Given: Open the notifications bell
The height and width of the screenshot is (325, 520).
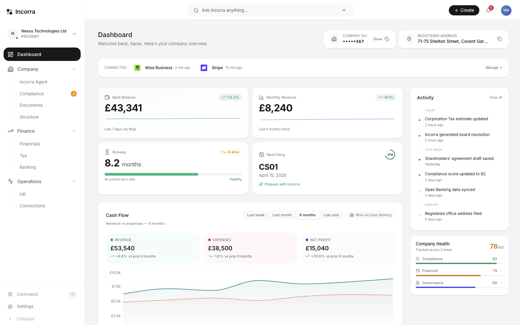Looking at the screenshot, I should 489,10.
